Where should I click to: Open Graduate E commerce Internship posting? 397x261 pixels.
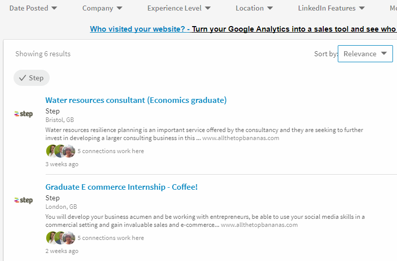tap(121, 187)
